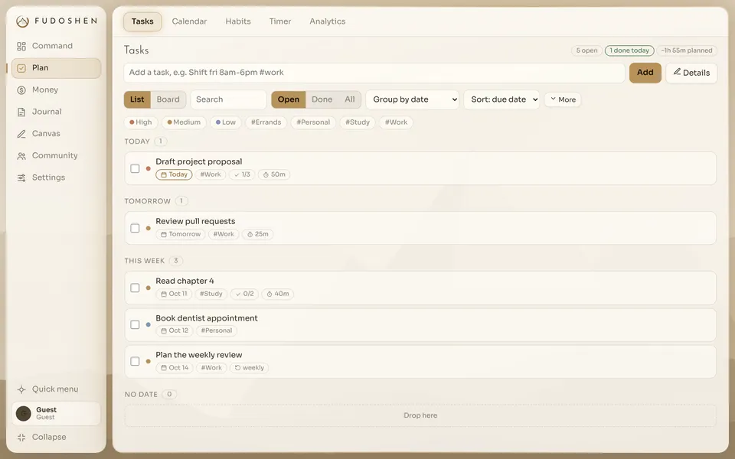Click the Details button
This screenshot has height=459, width=735.
click(691, 73)
